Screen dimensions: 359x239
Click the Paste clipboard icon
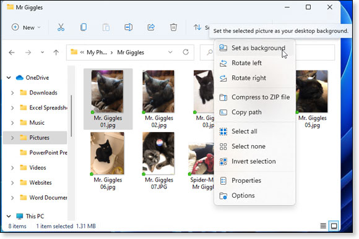pyautogui.click(x=106, y=27)
